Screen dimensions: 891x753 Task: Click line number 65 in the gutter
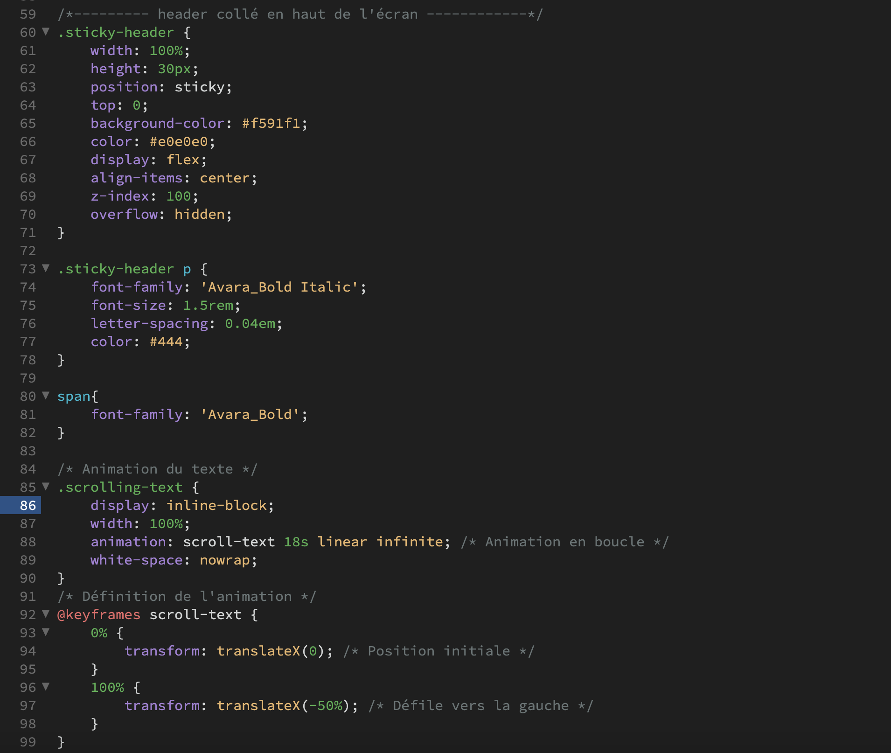tap(28, 123)
